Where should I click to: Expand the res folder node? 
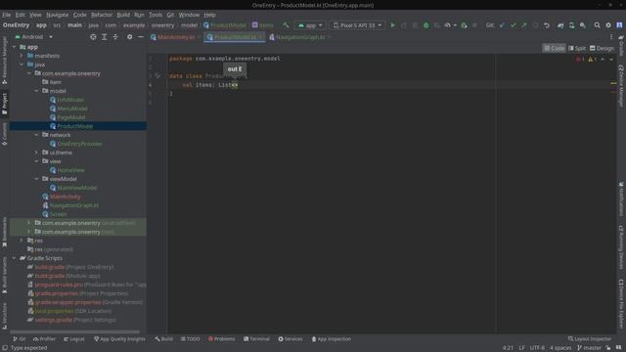[x=22, y=241]
